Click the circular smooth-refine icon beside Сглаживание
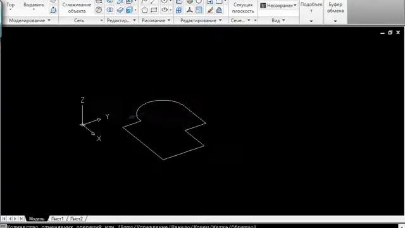Image resolution: width=405 pixels, height=228 pixels. pyautogui.click(x=99, y=10)
